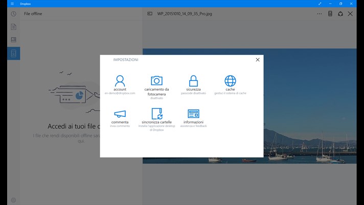Open the files document icon in sidebar
Viewport: 364px width, 205px height.
point(13,27)
